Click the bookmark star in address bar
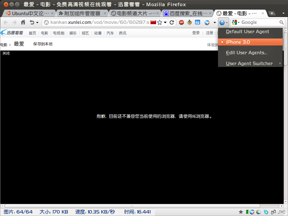Screen dimensions: 288x216 [159, 22]
